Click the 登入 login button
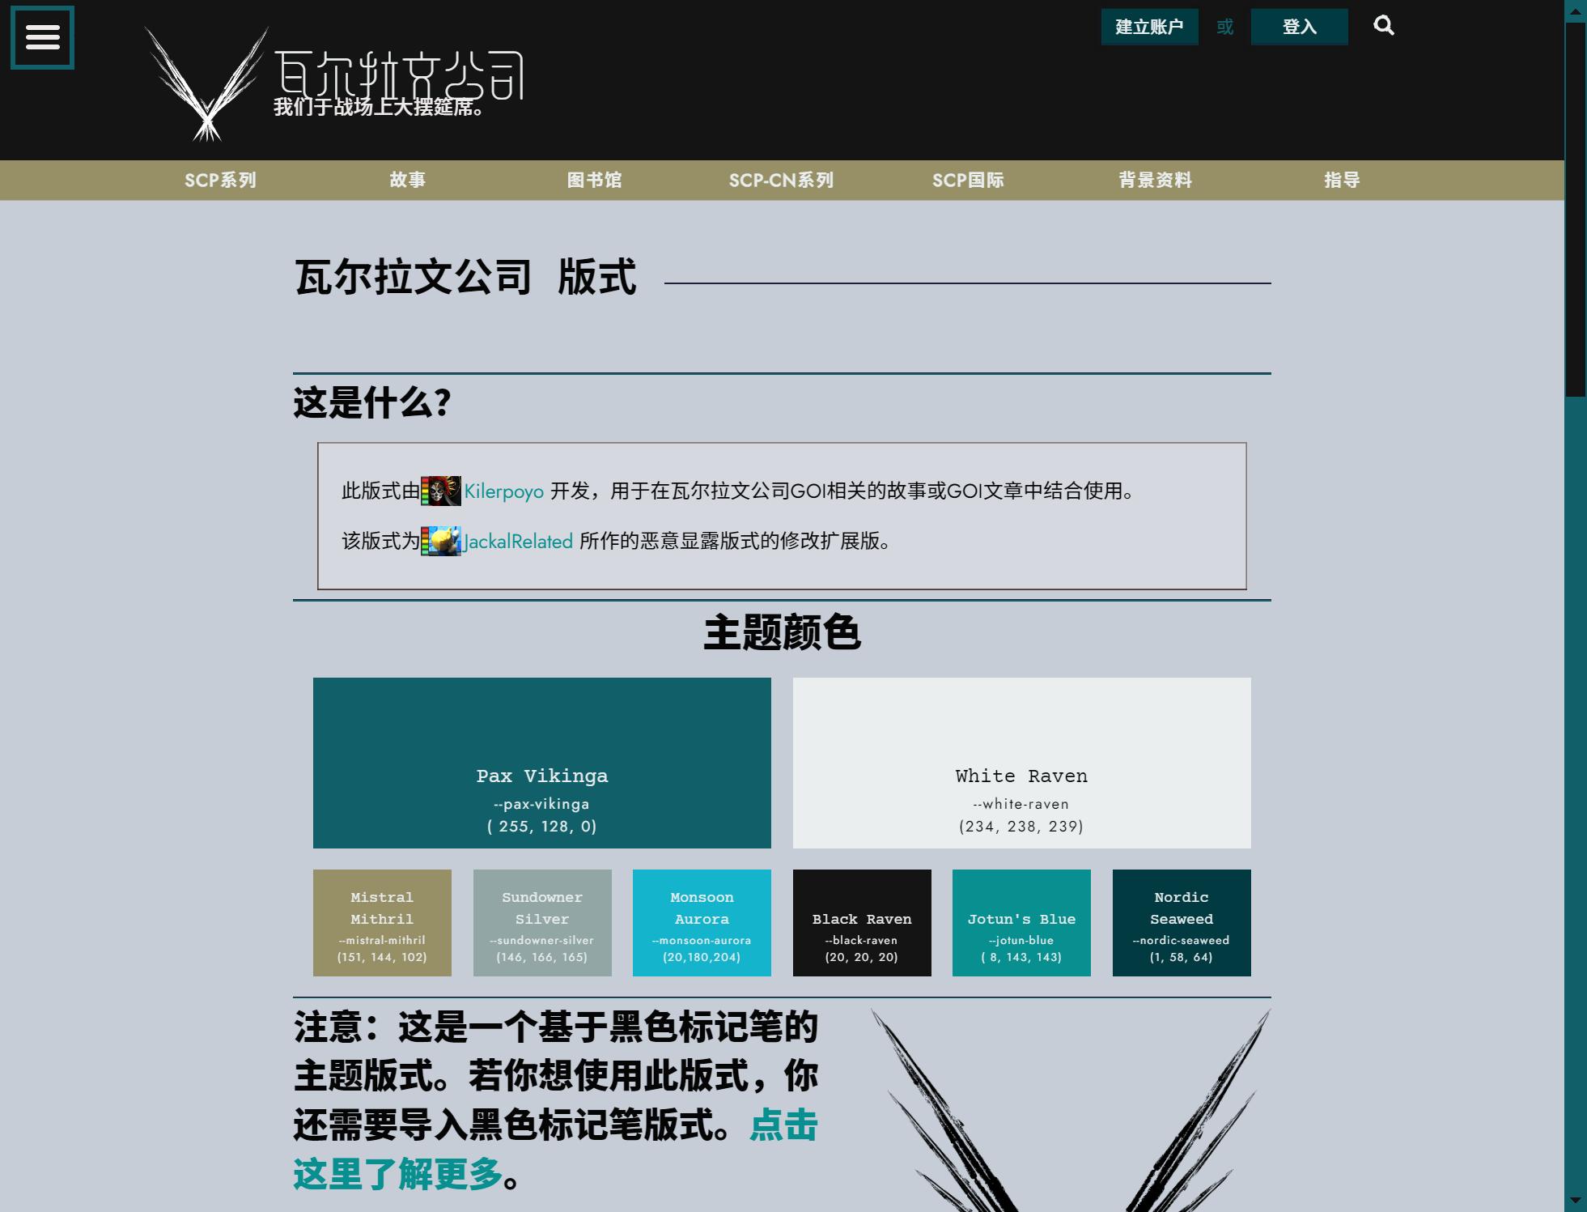 tap(1299, 28)
